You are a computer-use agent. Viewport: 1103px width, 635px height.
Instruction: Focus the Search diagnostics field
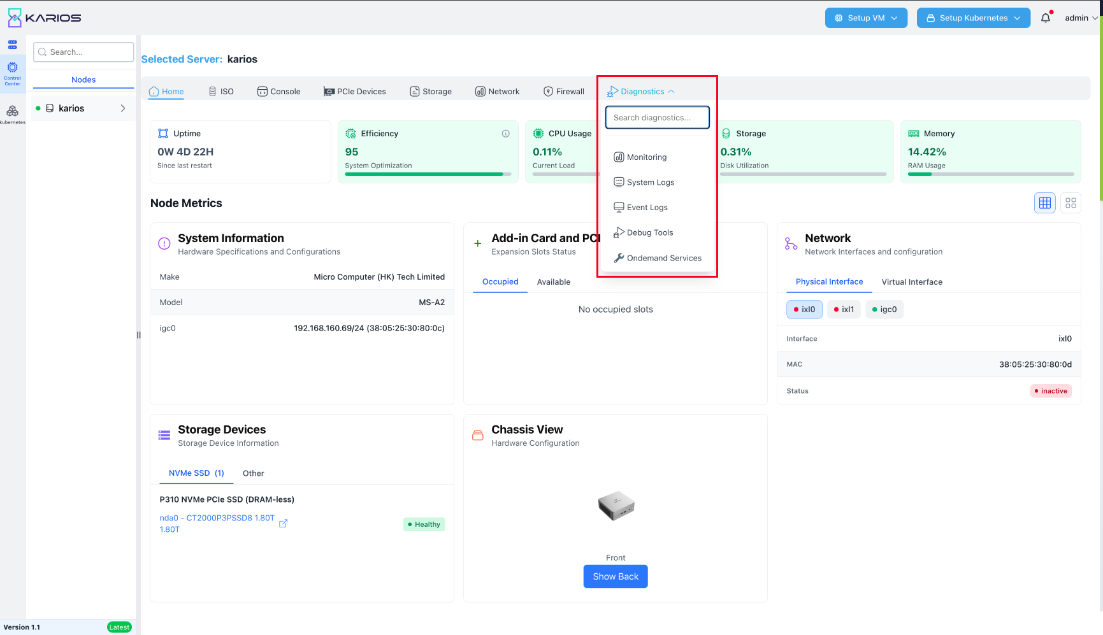(x=657, y=118)
